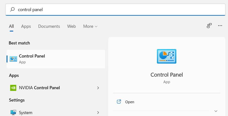Expand the System result chevron
This screenshot has width=228, height=116.
(x=98, y=112)
